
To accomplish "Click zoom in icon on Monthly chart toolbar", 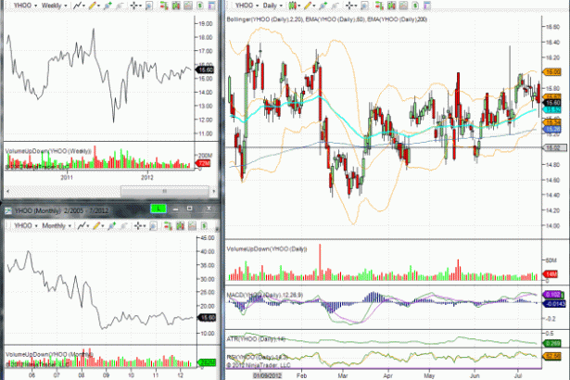I will [111, 226].
